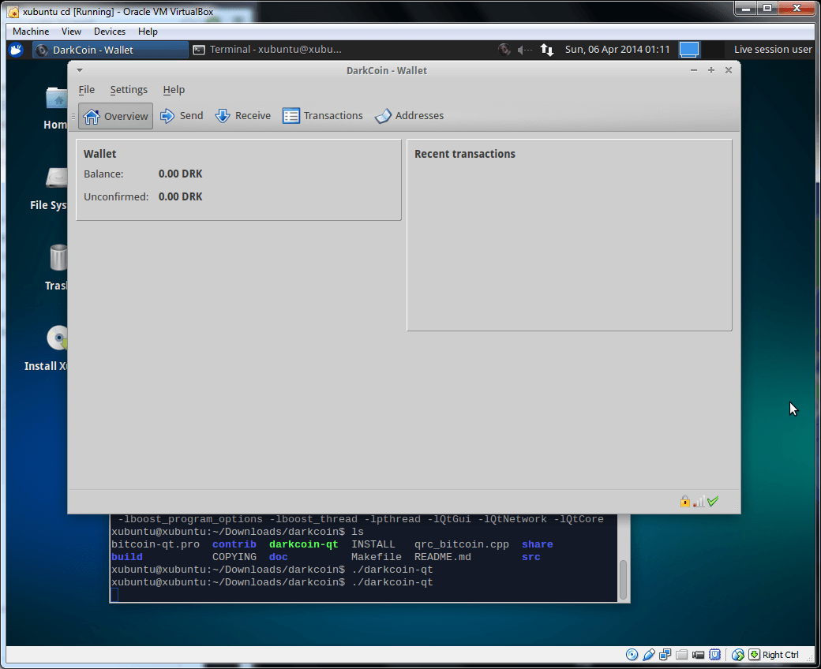Open the VirtualBox Machine menu
This screenshot has height=669, width=821.
[31, 32]
